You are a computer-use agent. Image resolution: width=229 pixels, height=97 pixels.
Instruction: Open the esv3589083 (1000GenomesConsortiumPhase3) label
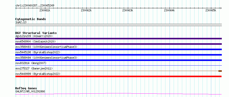click(x=46, y=47)
